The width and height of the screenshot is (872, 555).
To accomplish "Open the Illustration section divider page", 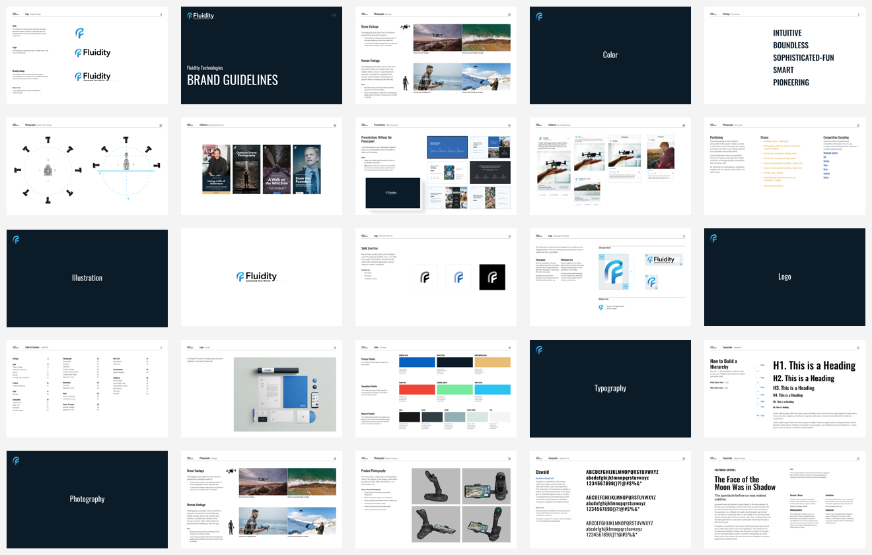I will pyautogui.click(x=87, y=278).
